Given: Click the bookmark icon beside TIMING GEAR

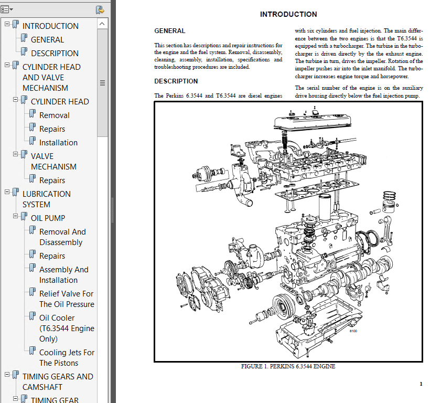Looking at the screenshot, I should [x=24, y=399].
